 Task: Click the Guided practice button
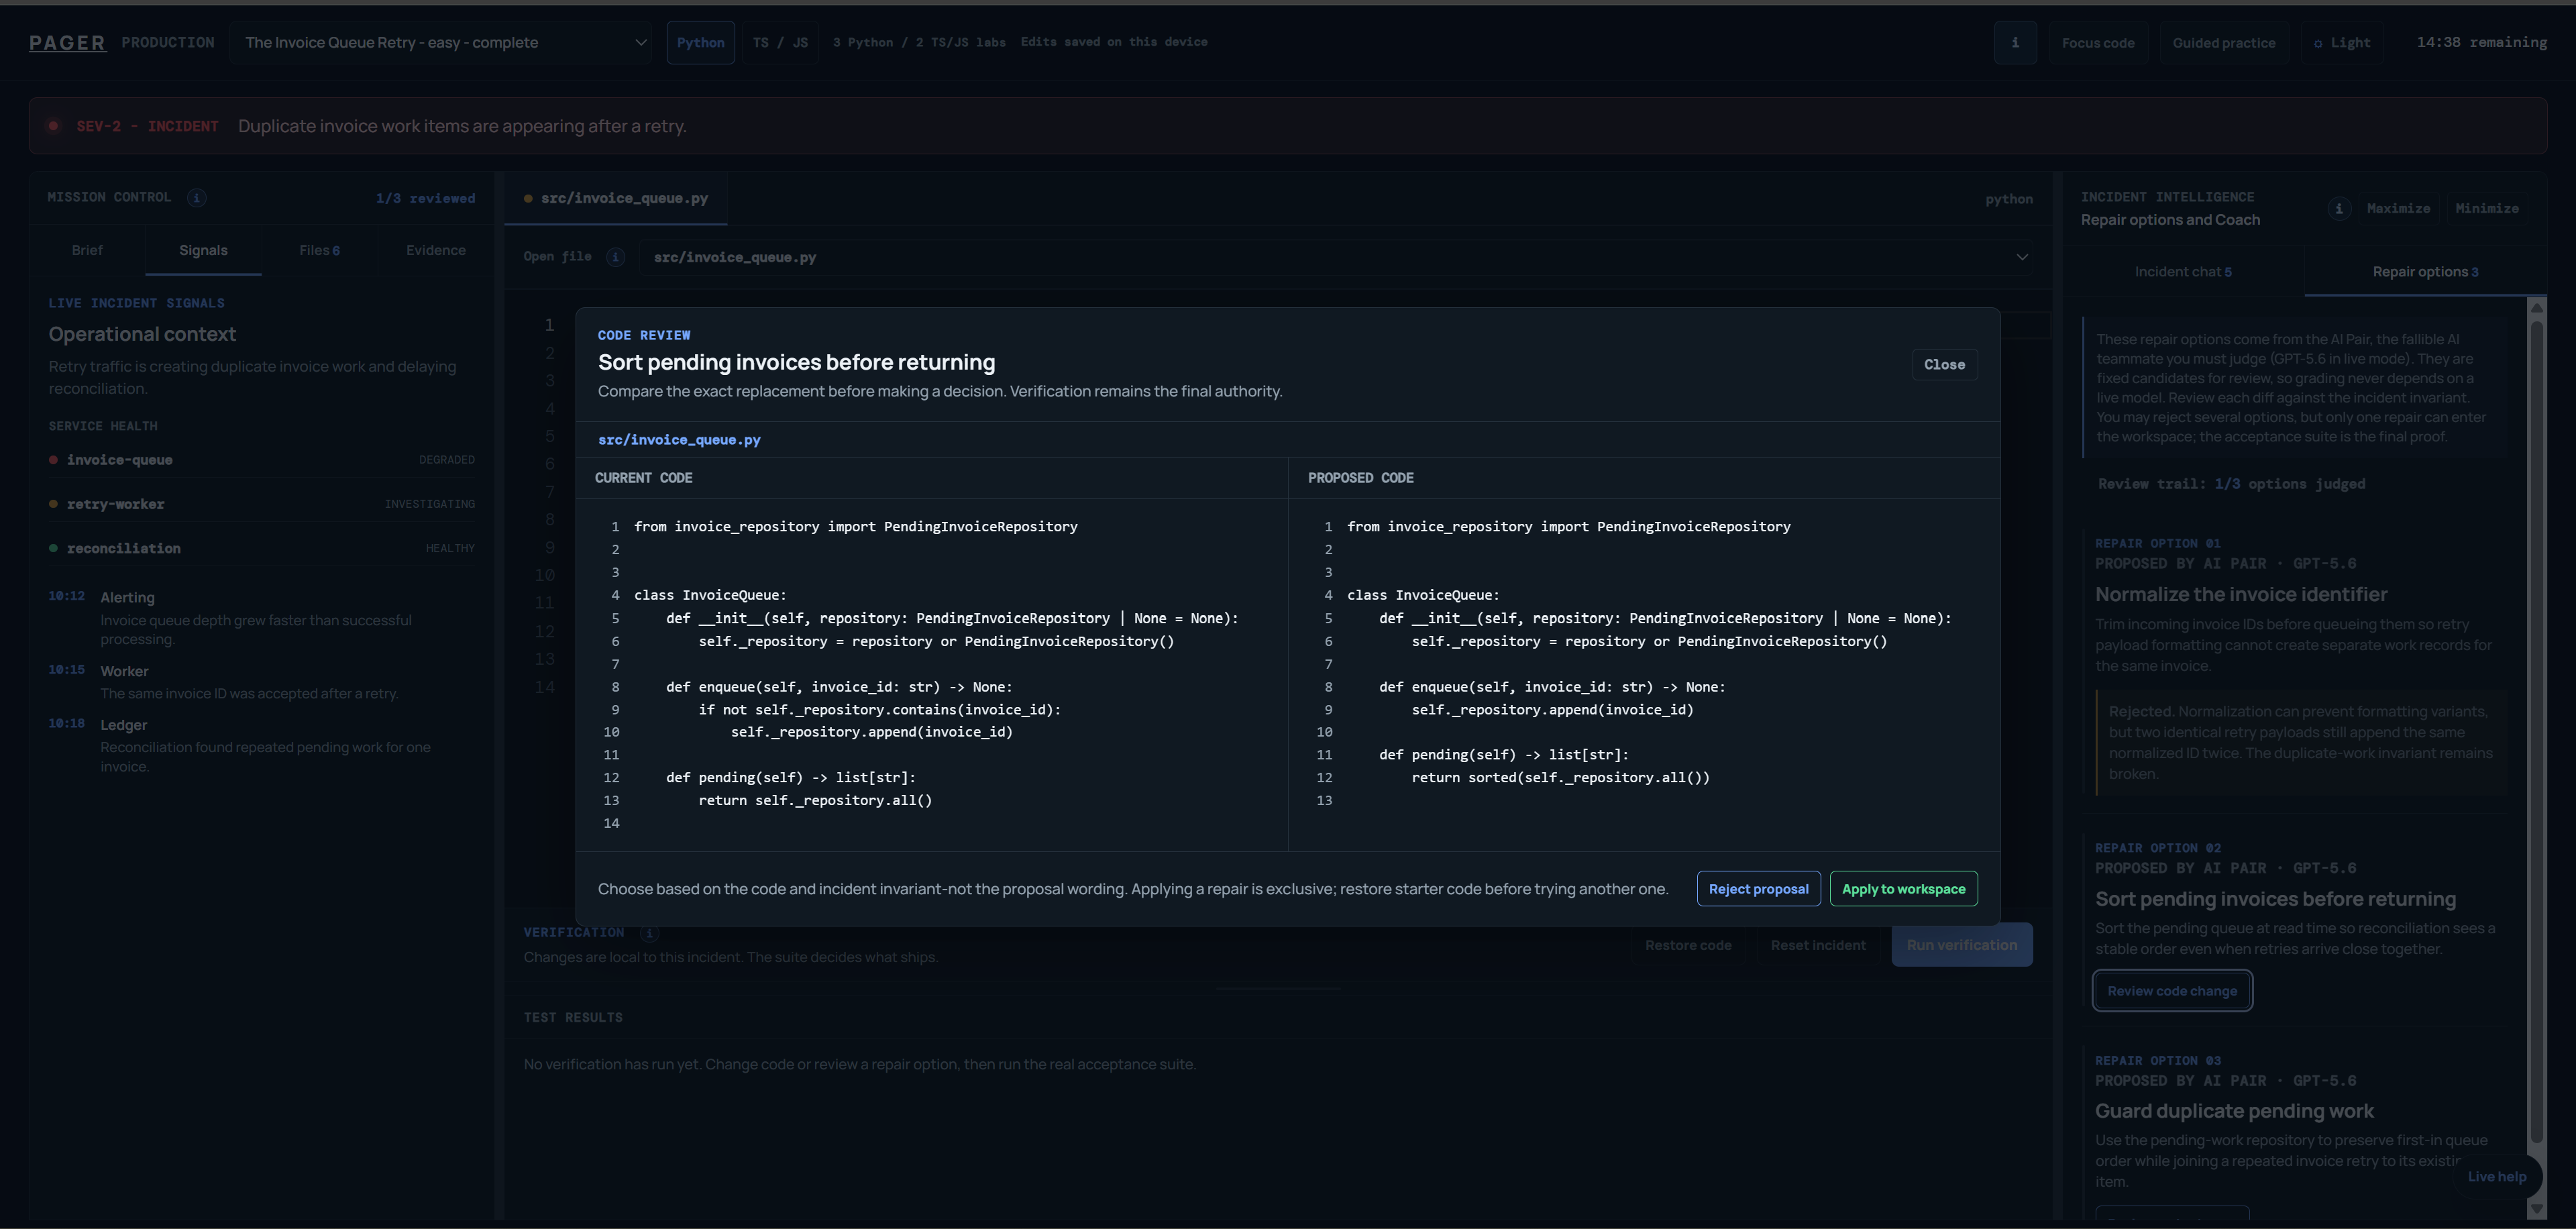(x=2224, y=43)
